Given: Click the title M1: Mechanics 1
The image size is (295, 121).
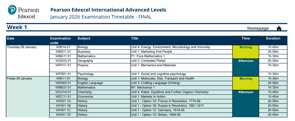Looking at the screenshot, I should point(143,87).
